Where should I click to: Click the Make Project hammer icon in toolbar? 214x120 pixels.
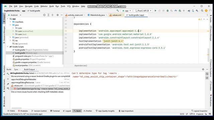click(118, 10)
